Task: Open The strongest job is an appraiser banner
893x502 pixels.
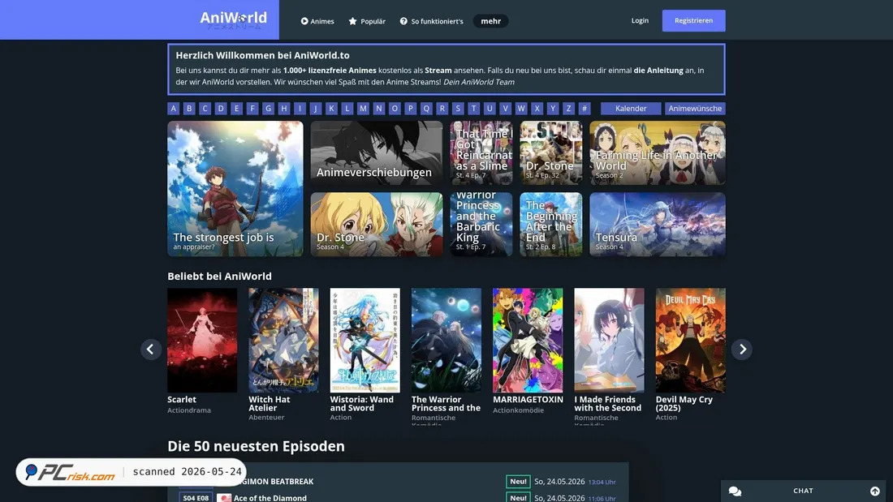Action: click(235, 188)
